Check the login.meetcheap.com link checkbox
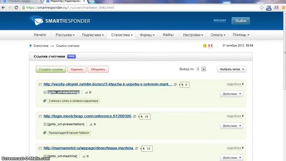The height and width of the screenshot is (161, 286). pyautogui.click(x=40, y=116)
